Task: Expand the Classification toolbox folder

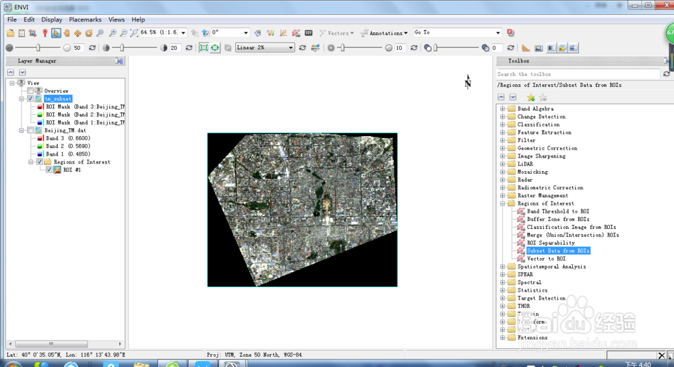Action: coord(502,125)
